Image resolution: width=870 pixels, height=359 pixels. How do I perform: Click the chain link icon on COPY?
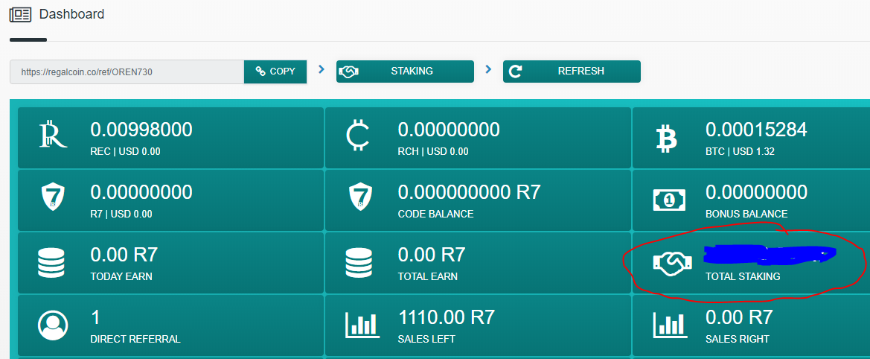pyautogui.click(x=260, y=71)
